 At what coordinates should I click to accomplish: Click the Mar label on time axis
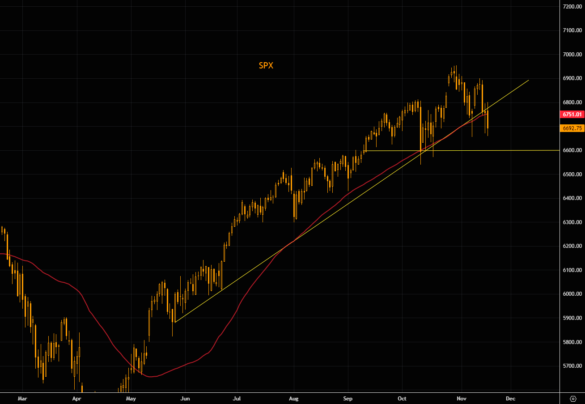(23, 398)
